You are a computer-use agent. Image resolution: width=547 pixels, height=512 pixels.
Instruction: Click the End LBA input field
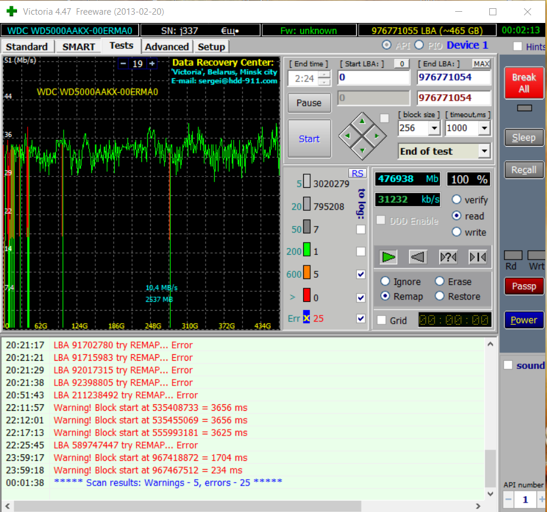pyautogui.click(x=453, y=78)
